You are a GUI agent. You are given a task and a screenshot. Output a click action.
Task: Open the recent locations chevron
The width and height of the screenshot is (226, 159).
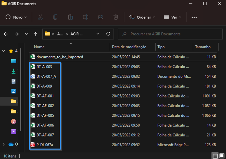tap(26, 34)
